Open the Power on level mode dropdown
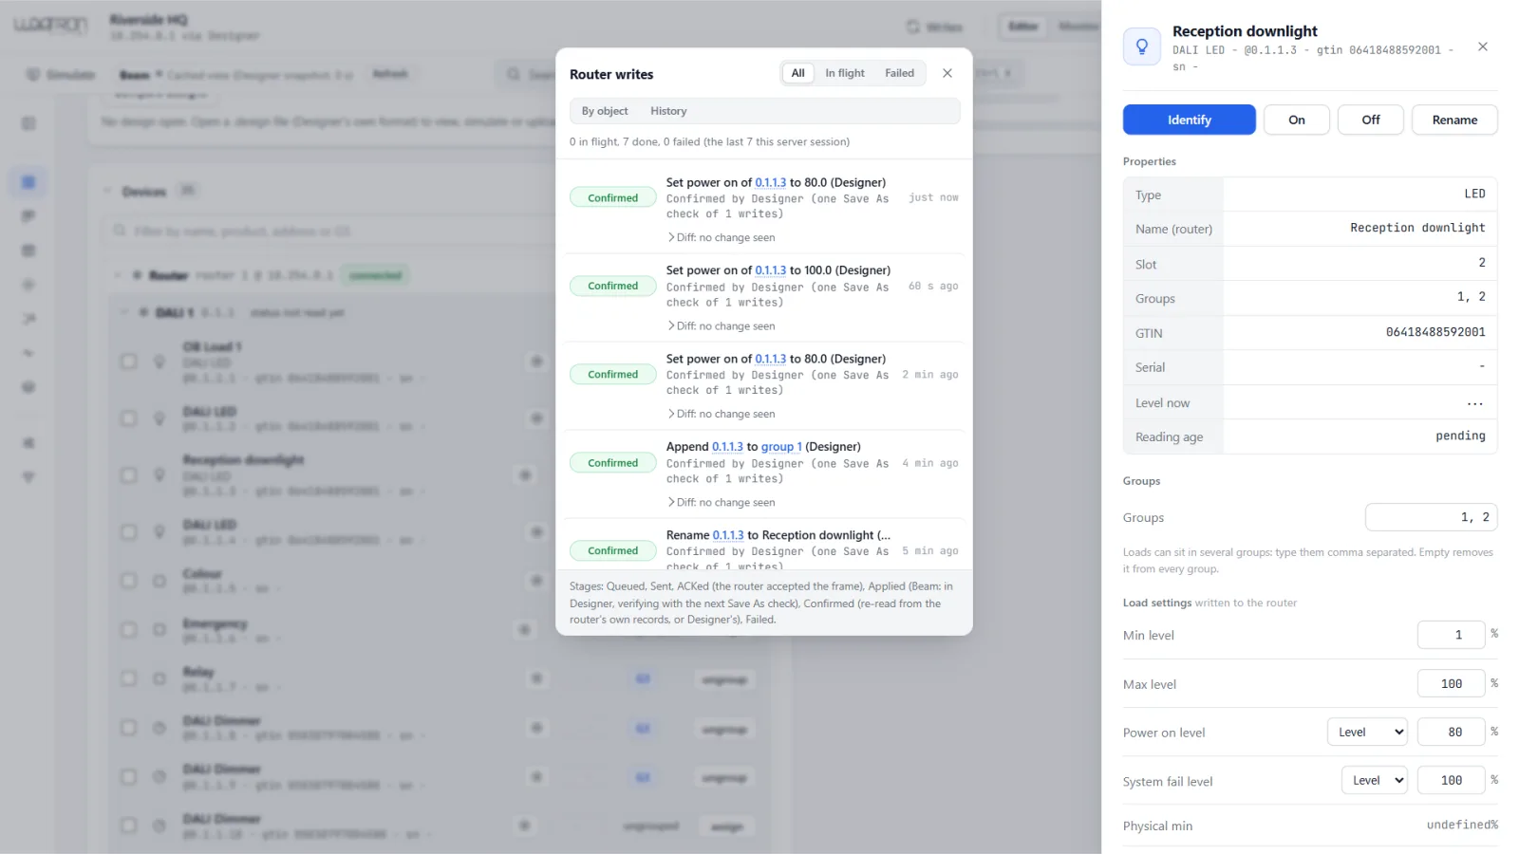The image size is (1519, 854). click(x=1367, y=732)
